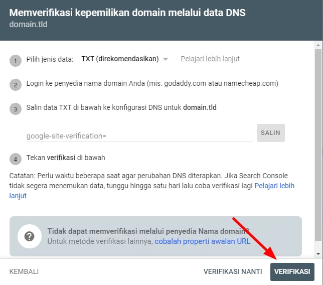
Task: Click the Memverifikasi kepemilikan domain dialog title
Action: tap(127, 12)
